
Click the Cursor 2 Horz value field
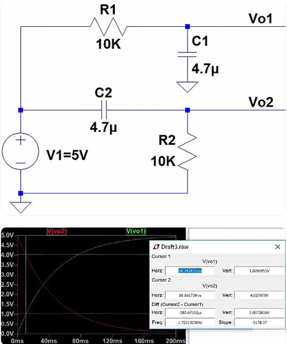pyautogui.click(x=190, y=295)
